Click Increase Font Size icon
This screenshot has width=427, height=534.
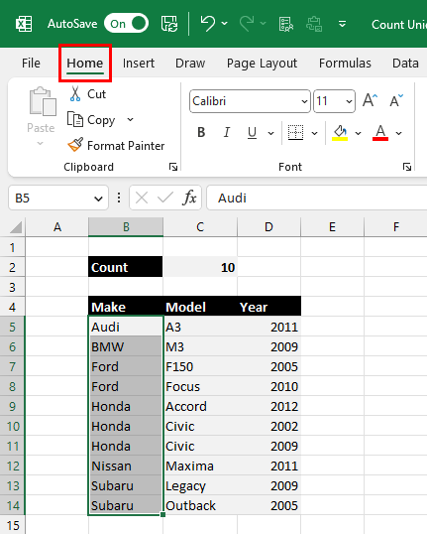370,101
